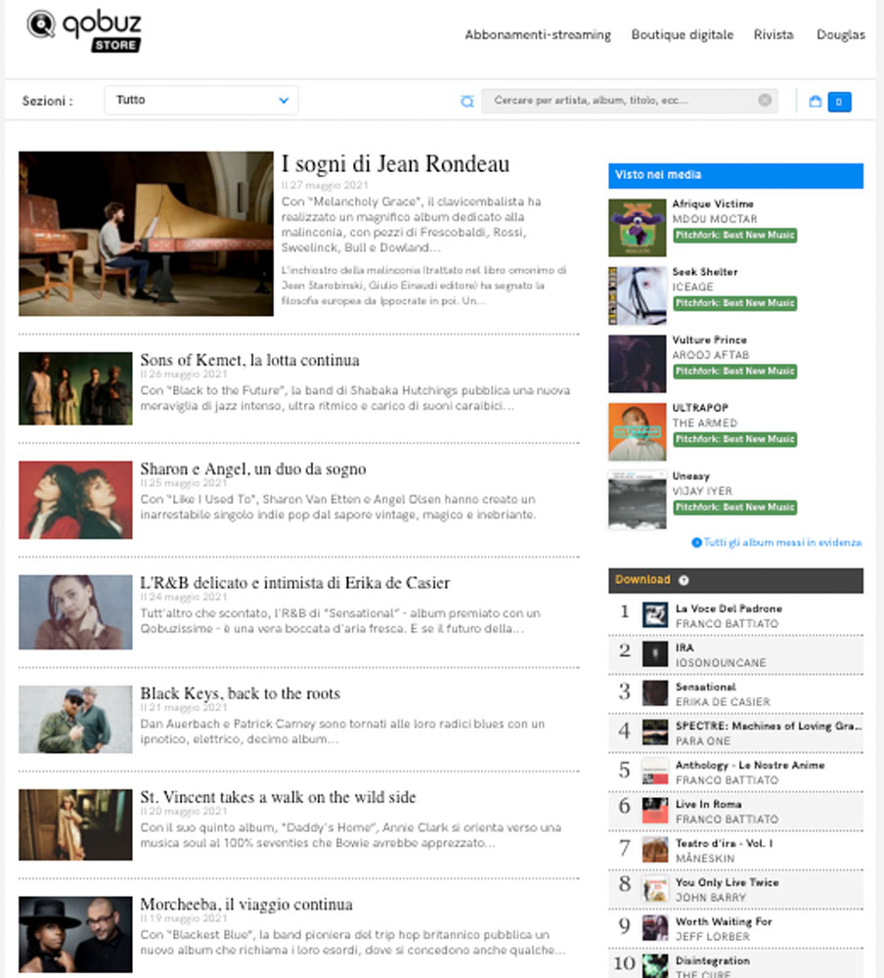Open Abbonamenti-streaming menu
The width and height of the screenshot is (884, 978).
pyautogui.click(x=538, y=35)
